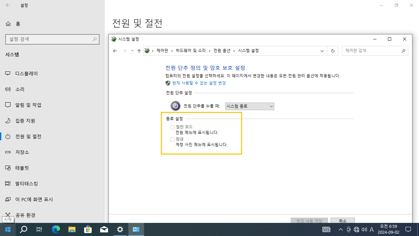Go to 홈 in Settings
This screenshot has width=419, height=236.
(52, 24)
